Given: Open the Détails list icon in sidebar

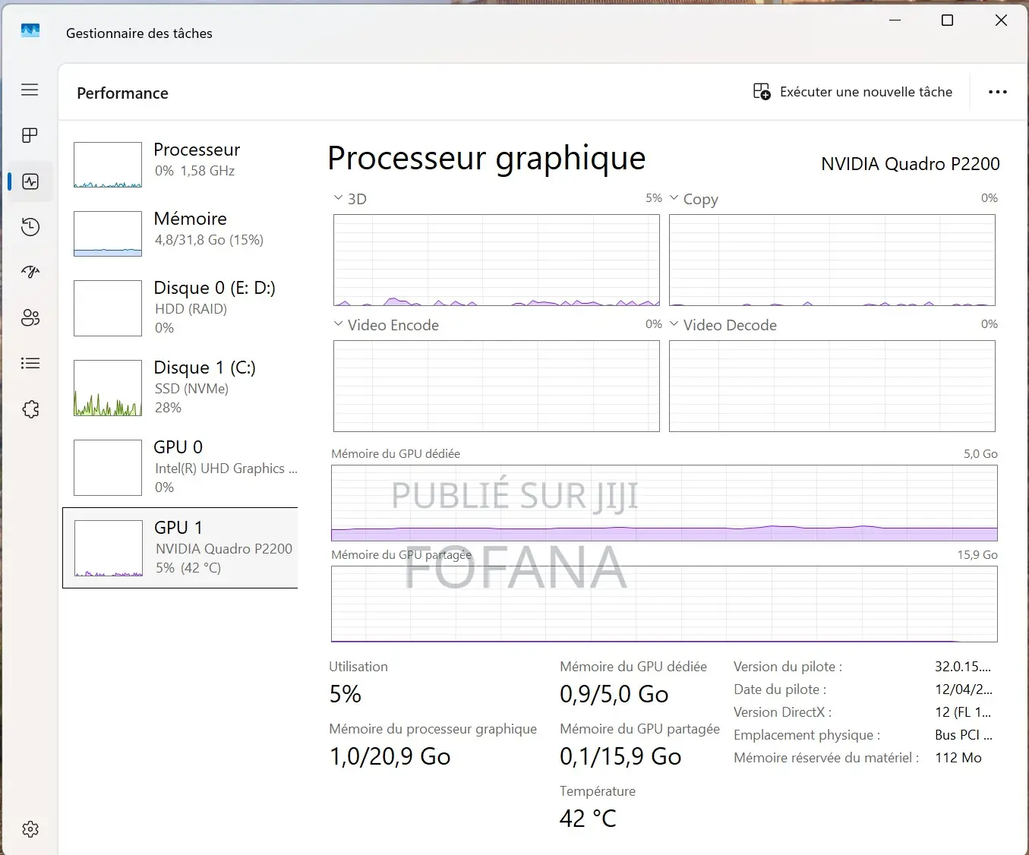Looking at the screenshot, I should pos(30,363).
